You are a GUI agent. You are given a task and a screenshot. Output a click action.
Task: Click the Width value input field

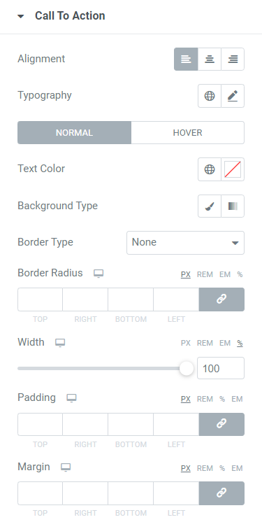[x=221, y=368]
